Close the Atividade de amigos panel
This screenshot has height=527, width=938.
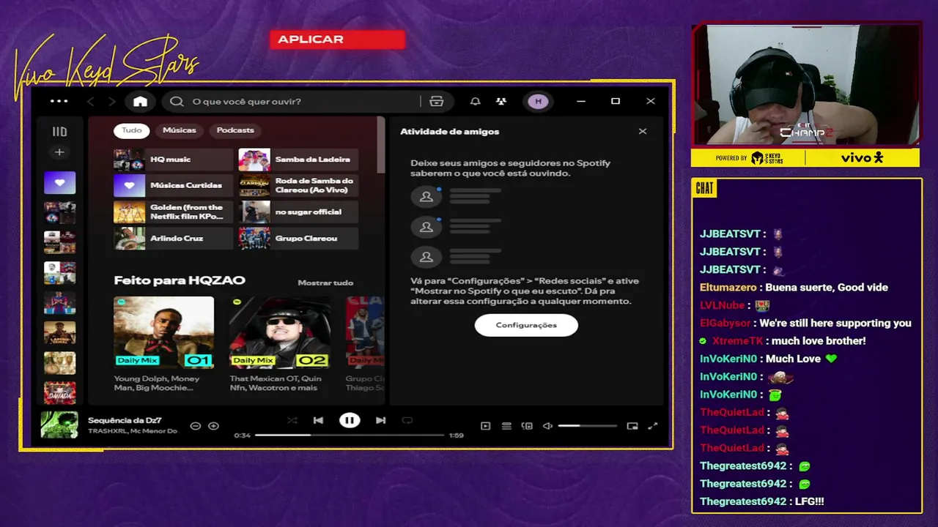point(643,131)
